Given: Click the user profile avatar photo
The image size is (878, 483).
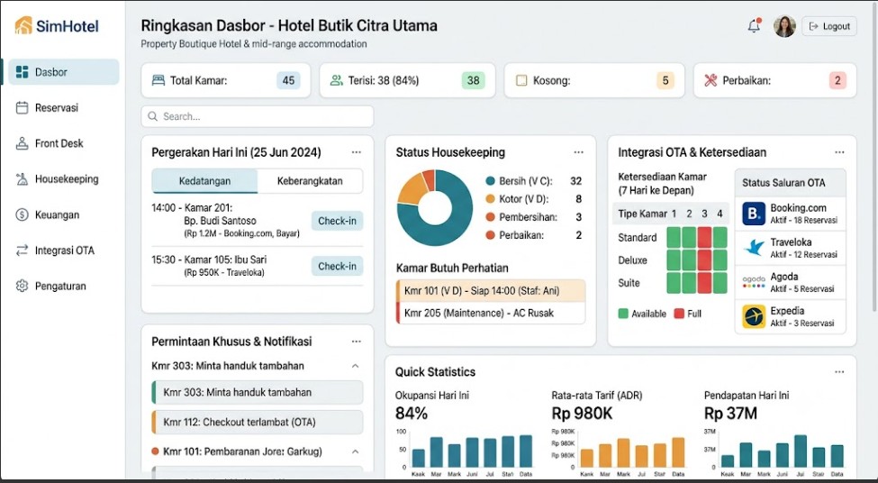Looking at the screenshot, I should (x=784, y=26).
